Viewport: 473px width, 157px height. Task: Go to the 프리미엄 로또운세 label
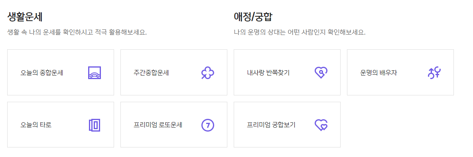pyautogui.click(x=158, y=125)
